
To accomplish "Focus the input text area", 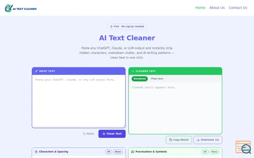I will coord(78,101).
